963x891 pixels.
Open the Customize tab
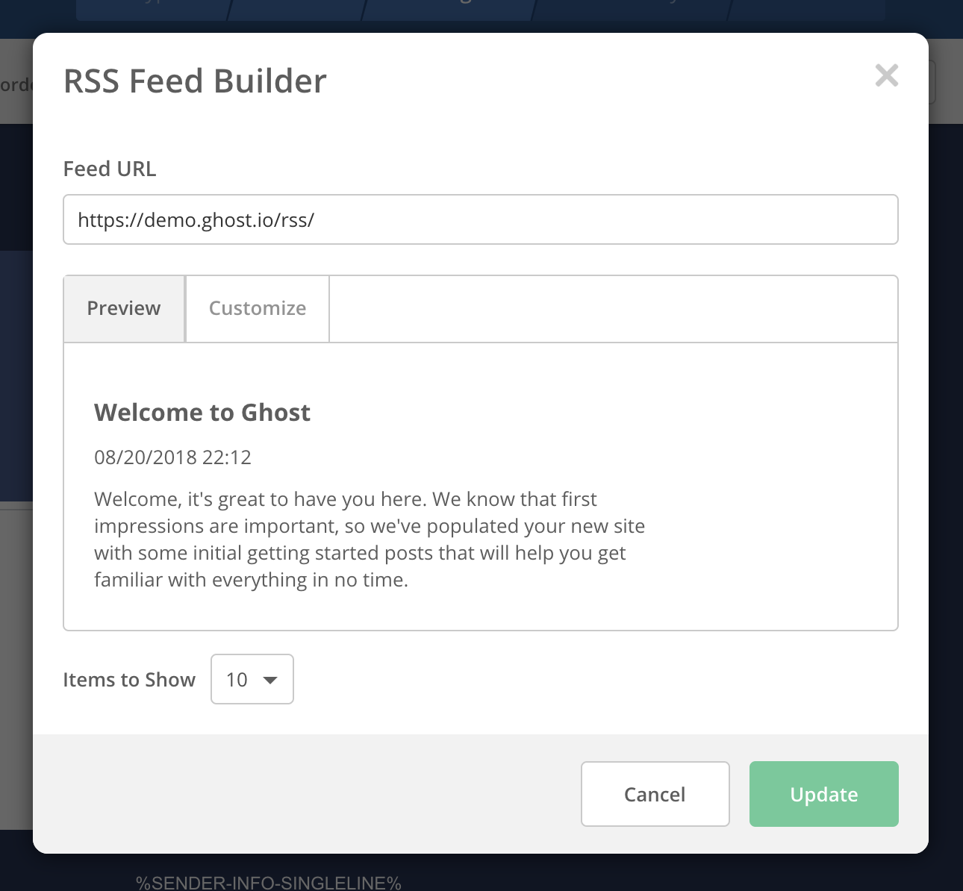[x=258, y=308]
